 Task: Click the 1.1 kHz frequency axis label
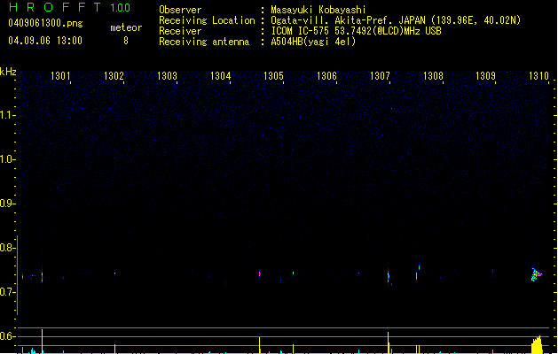[x=7, y=115]
